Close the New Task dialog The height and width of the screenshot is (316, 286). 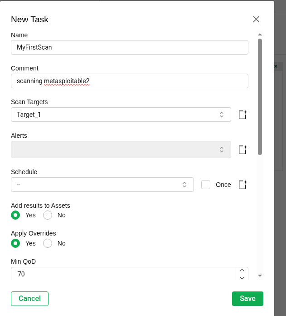click(256, 20)
